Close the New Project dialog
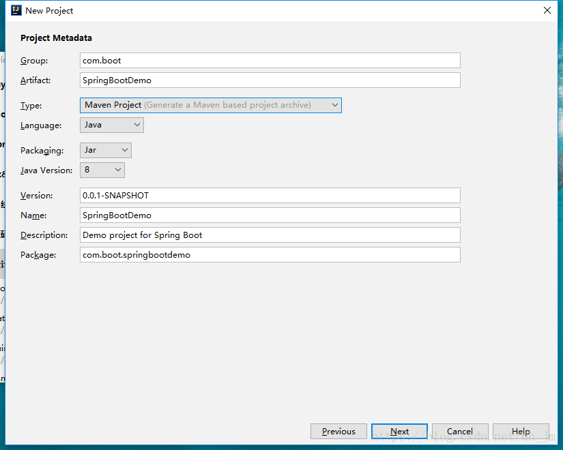This screenshot has height=450, width=563. [547, 10]
